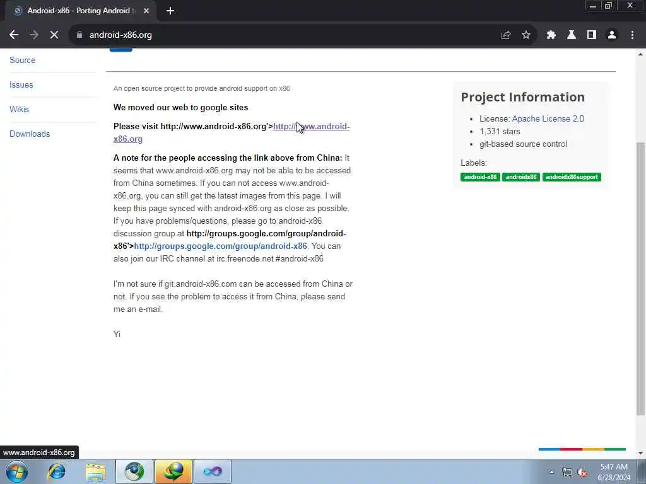Click the androidx86 green label
Viewport: 646px width, 484px height.
pyautogui.click(x=520, y=177)
